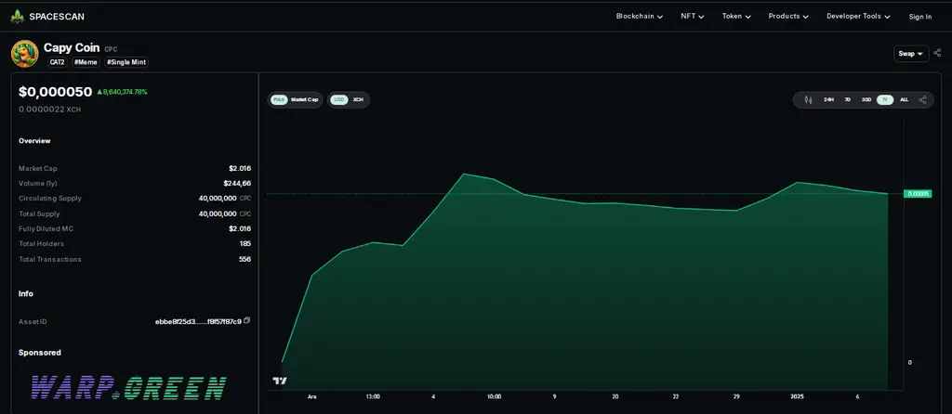The height and width of the screenshot is (414, 952).
Task: Show chart values in XCH
Action: coord(358,100)
